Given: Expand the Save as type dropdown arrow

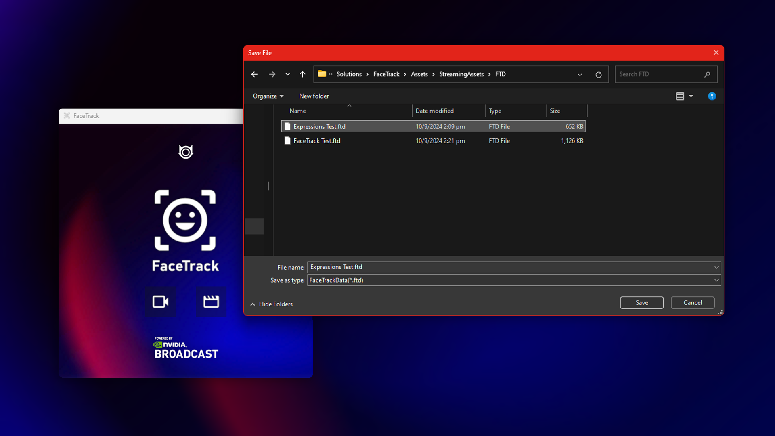Looking at the screenshot, I should pyautogui.click(x=716, y=280).
